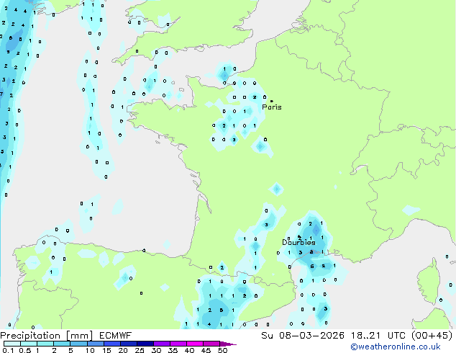Click the '25' legend scale label
456x353 pixels.
[x=140, y=350]
